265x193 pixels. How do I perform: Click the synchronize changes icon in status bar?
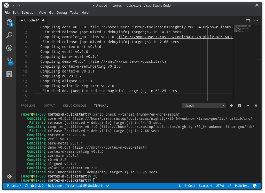[x=26, y=186]
